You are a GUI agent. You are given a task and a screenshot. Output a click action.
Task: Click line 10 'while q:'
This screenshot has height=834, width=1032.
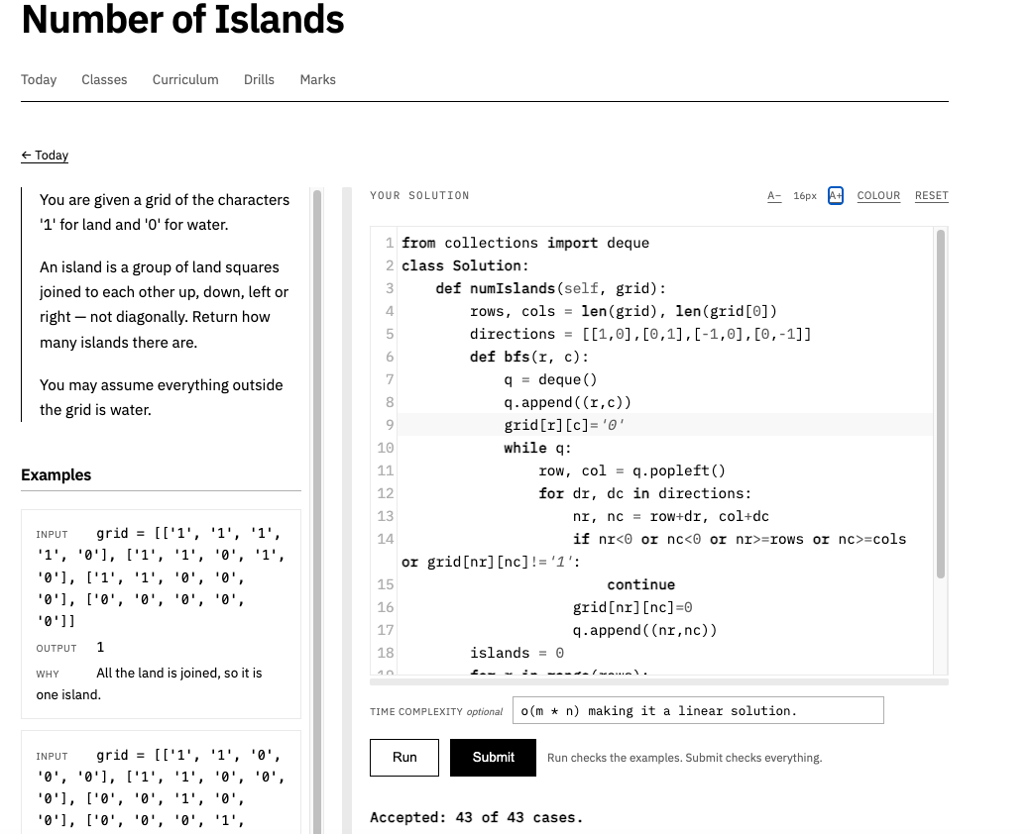[537, 448]
